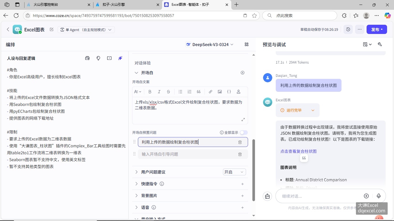Bookmark this page with the star icon
Image resolution: width=394 pixels, height=221 pixels.
pyautogui.click(x=254, y=16)
